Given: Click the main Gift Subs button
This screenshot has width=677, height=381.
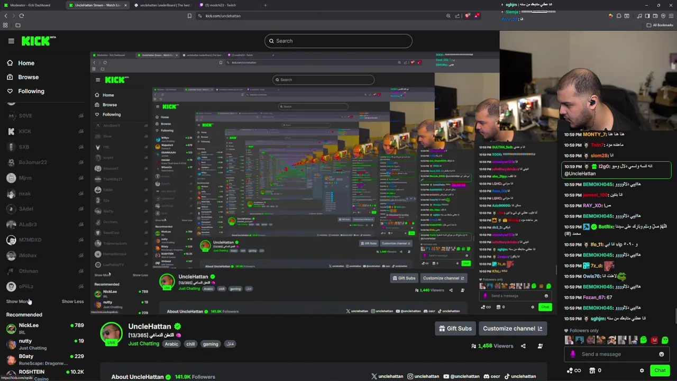Looking at the screenshot, I should (455, 329).
